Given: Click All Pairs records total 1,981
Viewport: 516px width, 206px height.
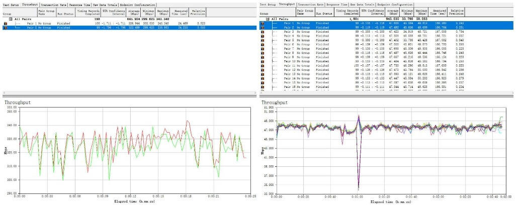Looking at the screenshot, I should point(354,19).
